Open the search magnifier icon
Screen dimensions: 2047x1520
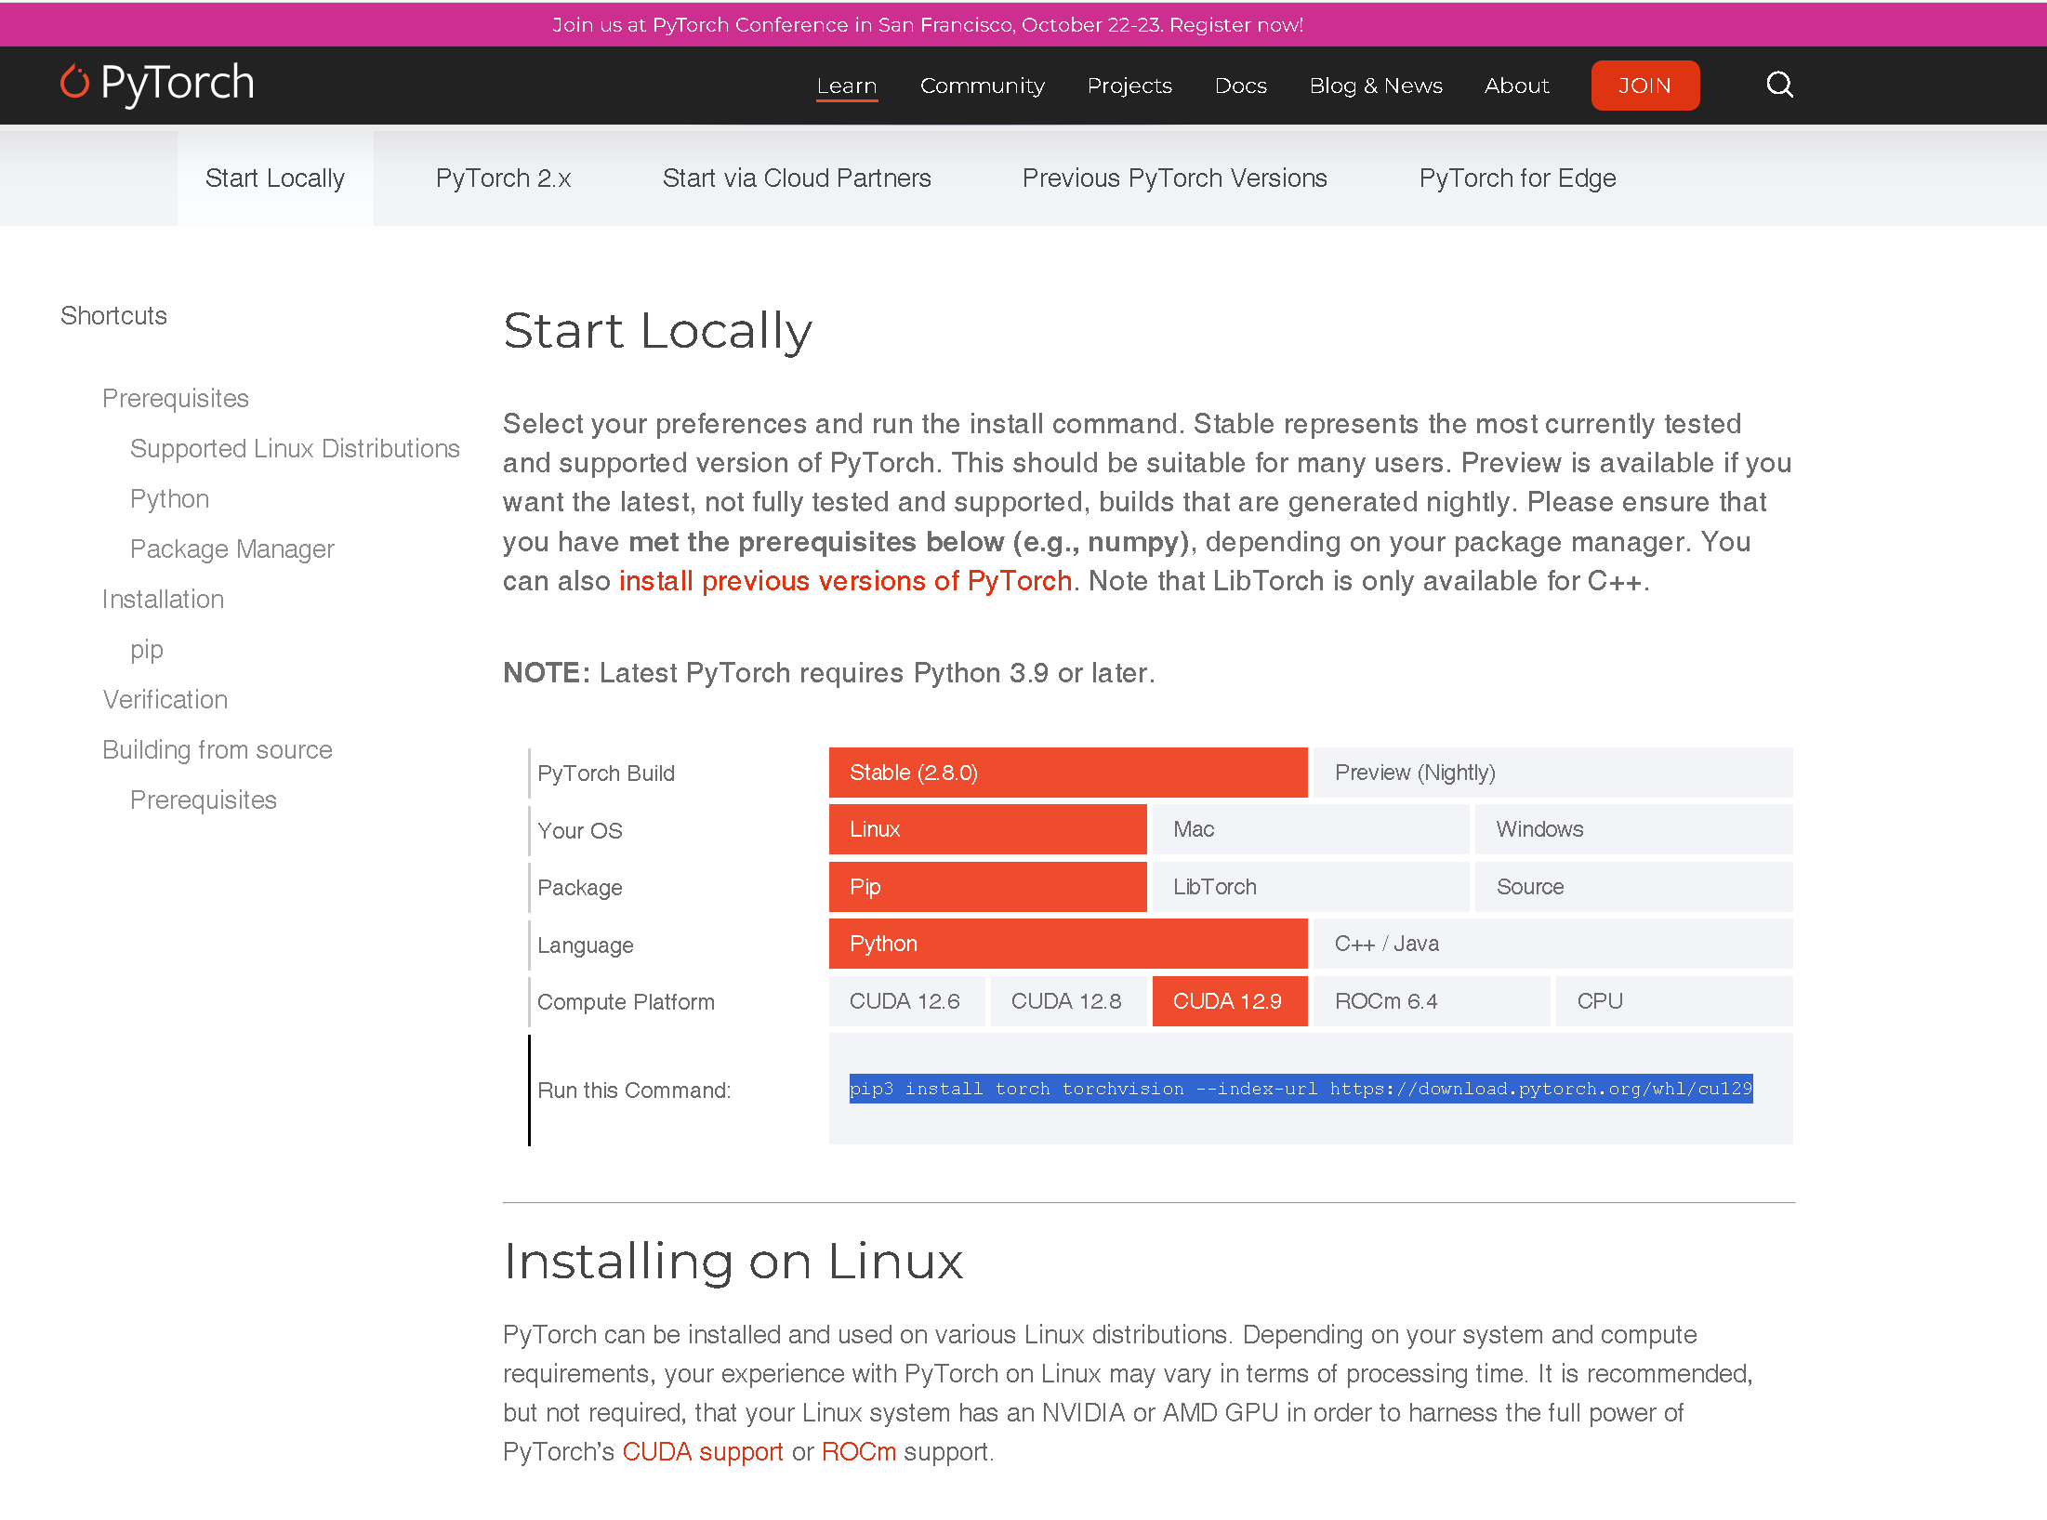click(1779, 85)
